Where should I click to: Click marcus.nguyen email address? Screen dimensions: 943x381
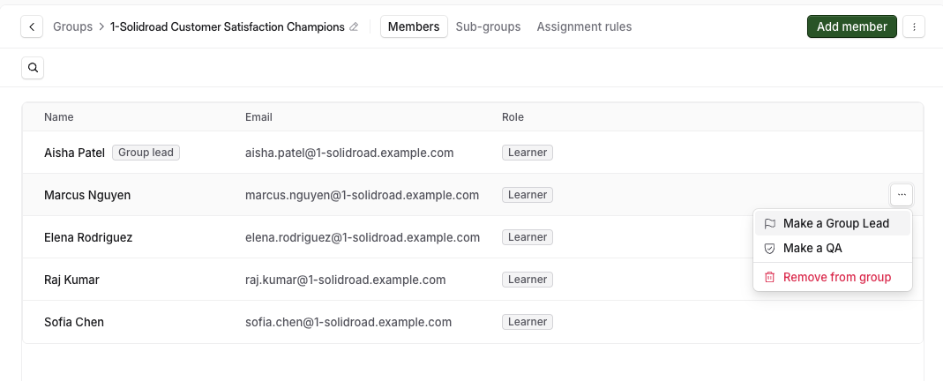click(362, 195)
